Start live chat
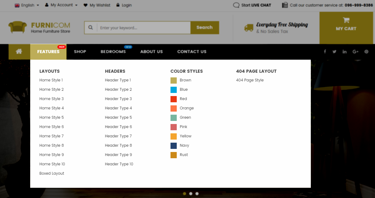375x198 pixels. click(x=256, y=5)
